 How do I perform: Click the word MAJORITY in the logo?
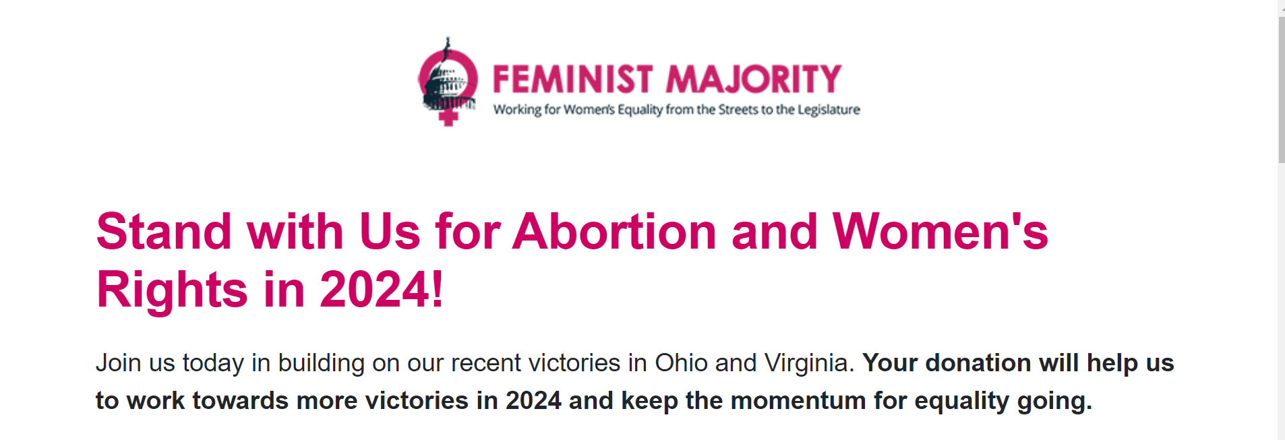pyautogui.click(x=754, y=80)
